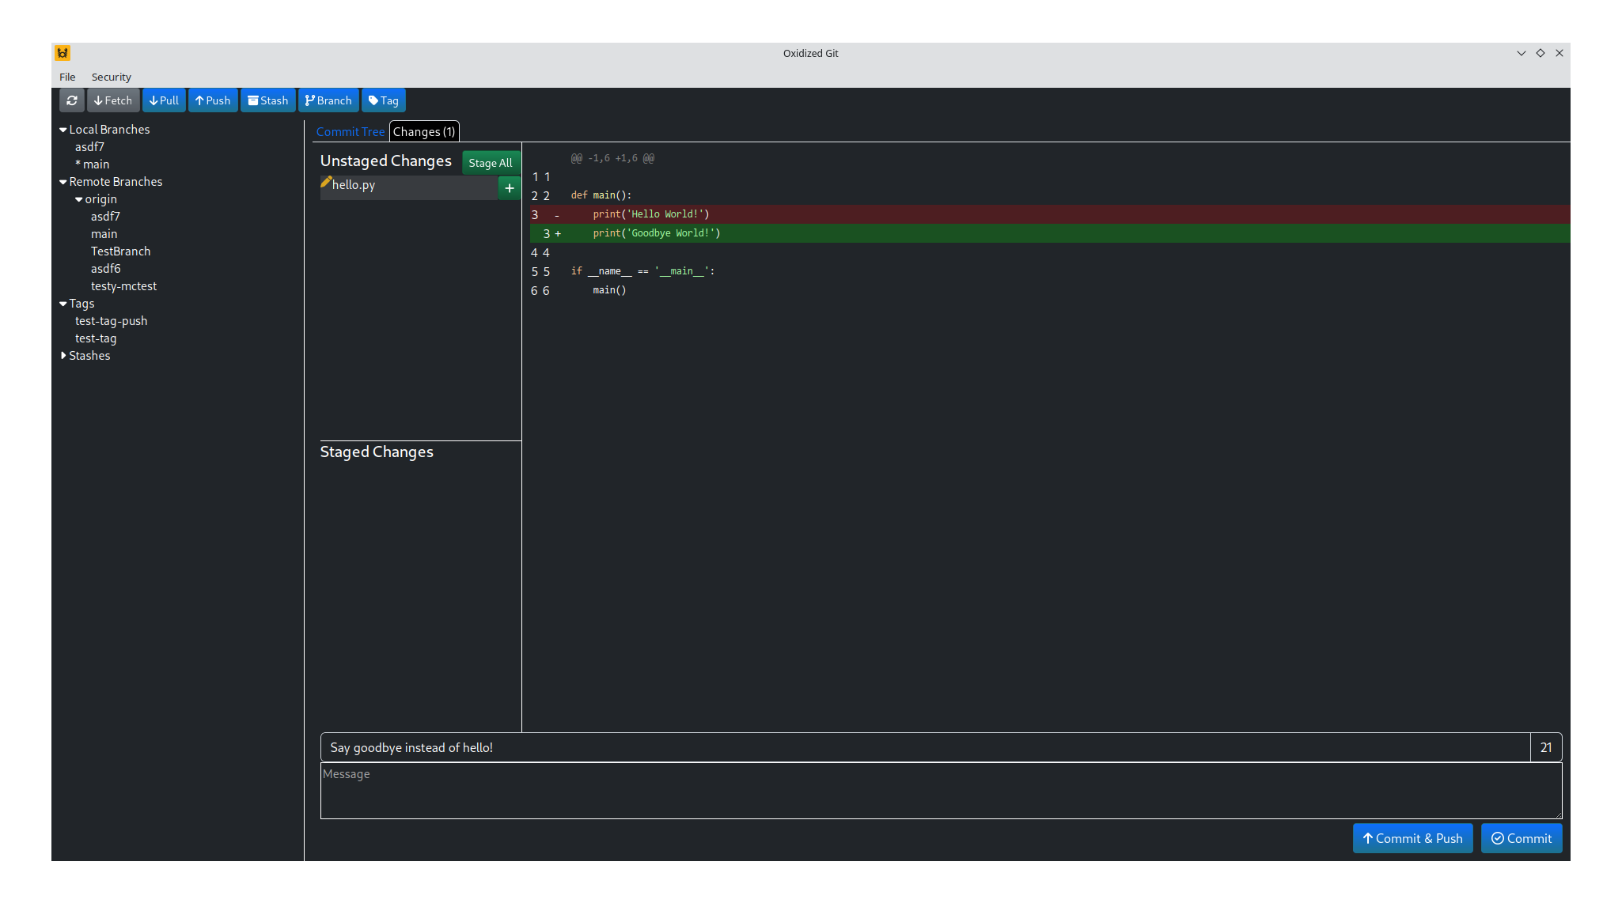1622x922 pixels.
Task: Select the TestBranch remote branch
Action: pos(120,251)
